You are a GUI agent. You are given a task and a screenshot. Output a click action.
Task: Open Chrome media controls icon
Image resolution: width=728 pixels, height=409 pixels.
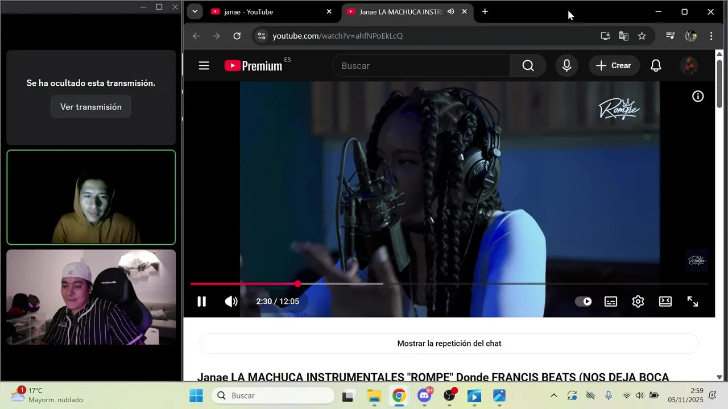[x=670, y=36]
